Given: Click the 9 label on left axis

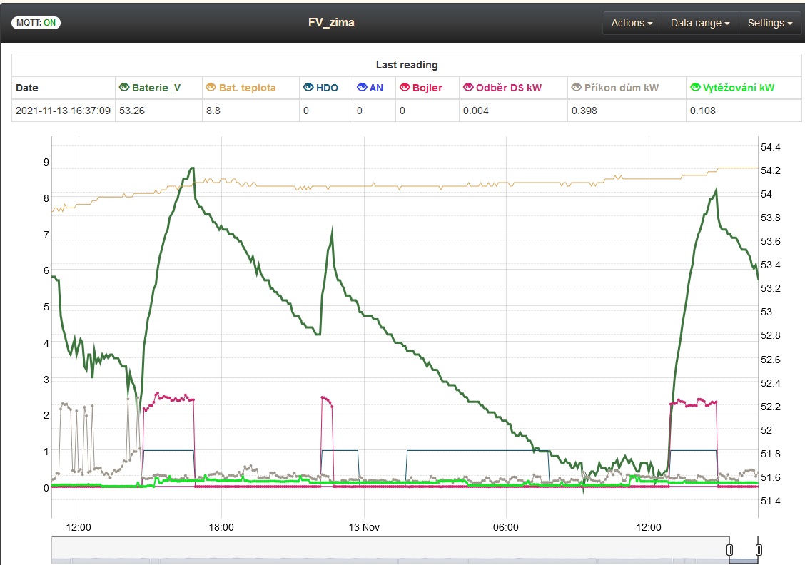Looking at the screenshot, I should pos(46,162).
